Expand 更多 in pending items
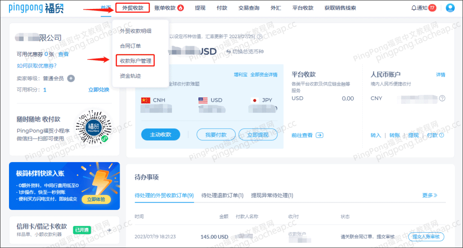 tap(430, 195)
